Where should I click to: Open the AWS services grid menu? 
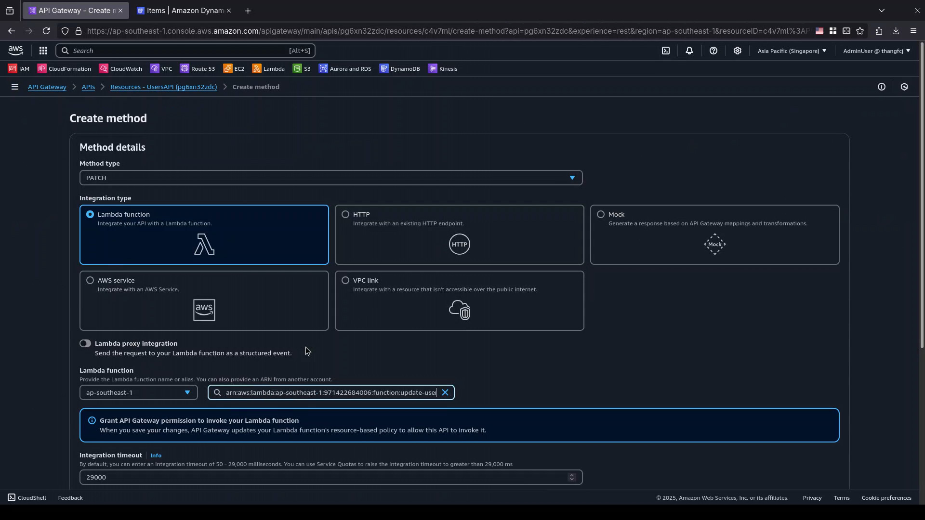coord(43,51)
